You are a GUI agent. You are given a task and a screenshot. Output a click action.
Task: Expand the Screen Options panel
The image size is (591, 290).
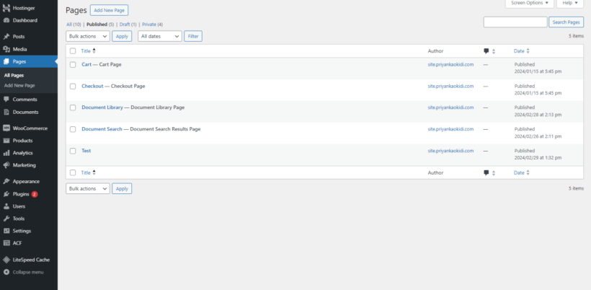pyautogui.click(x=530, y=3)
